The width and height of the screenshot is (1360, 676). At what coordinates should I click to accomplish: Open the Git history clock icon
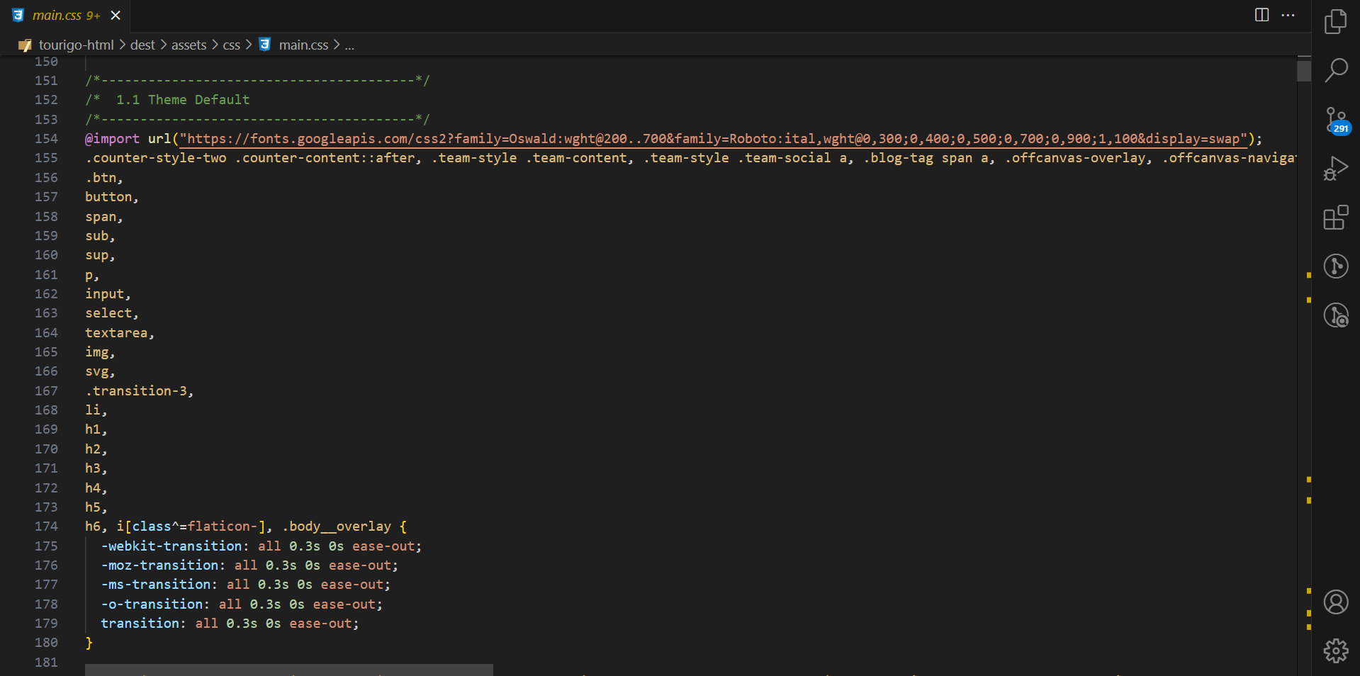(x=1336, y=315)
